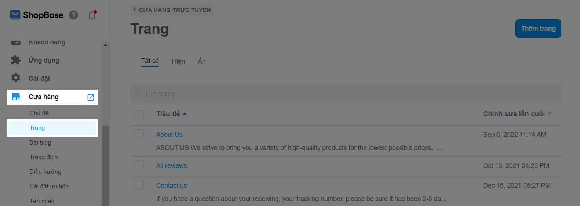Viewport: 580px width, 206px height.
Task: Sort by Chỉnh sửa lần cuối arrow
Action: coord(550,114)
